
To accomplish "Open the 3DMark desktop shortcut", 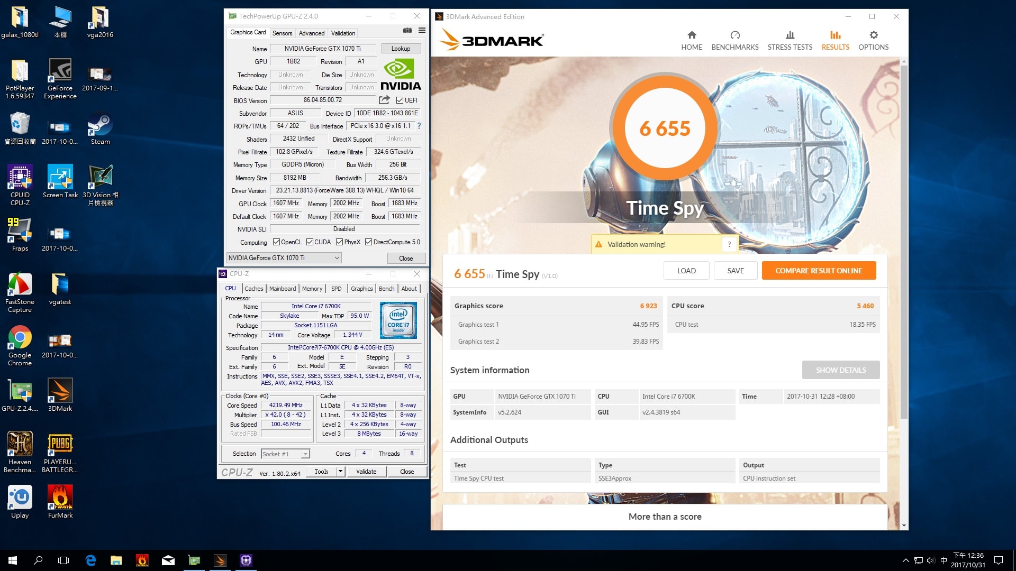I will click(60, 395).
